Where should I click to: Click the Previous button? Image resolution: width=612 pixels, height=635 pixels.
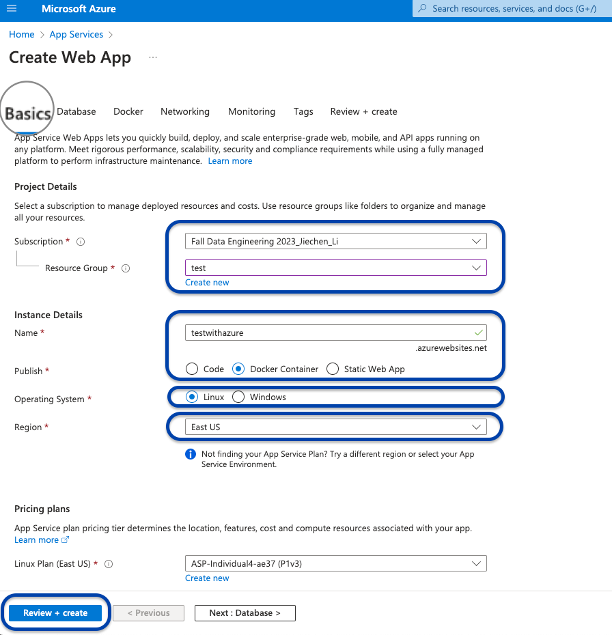[149, 612]
